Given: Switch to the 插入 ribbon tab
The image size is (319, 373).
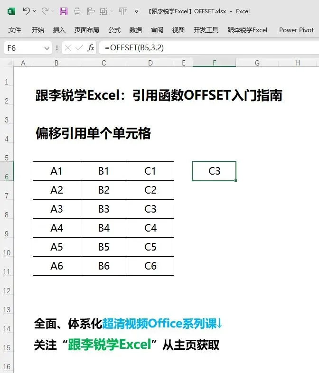Looking at the screenshot, I should (x=59, y=30).
